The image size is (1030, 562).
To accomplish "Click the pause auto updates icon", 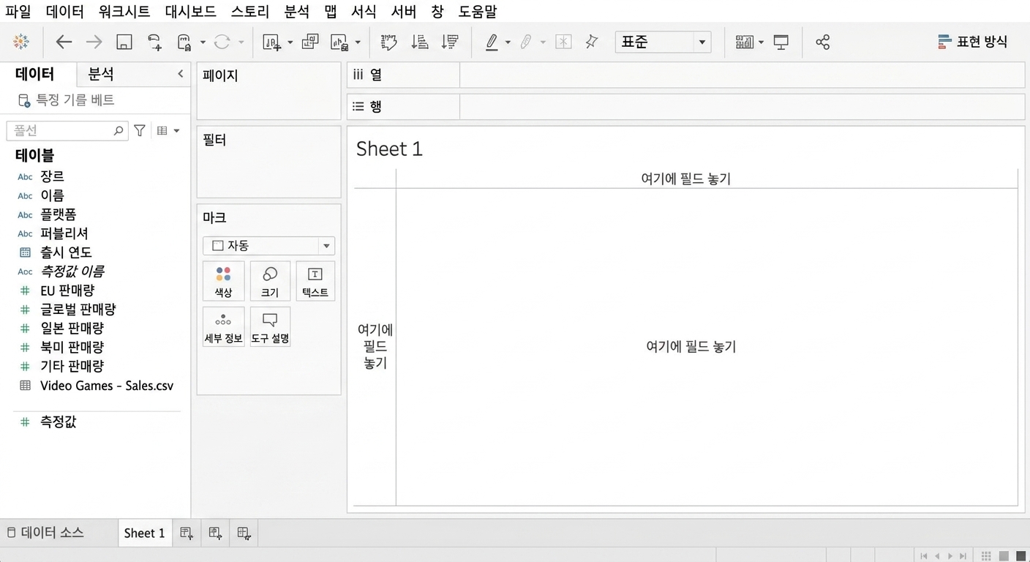I will pyautogui.click(x=185, y=42).
